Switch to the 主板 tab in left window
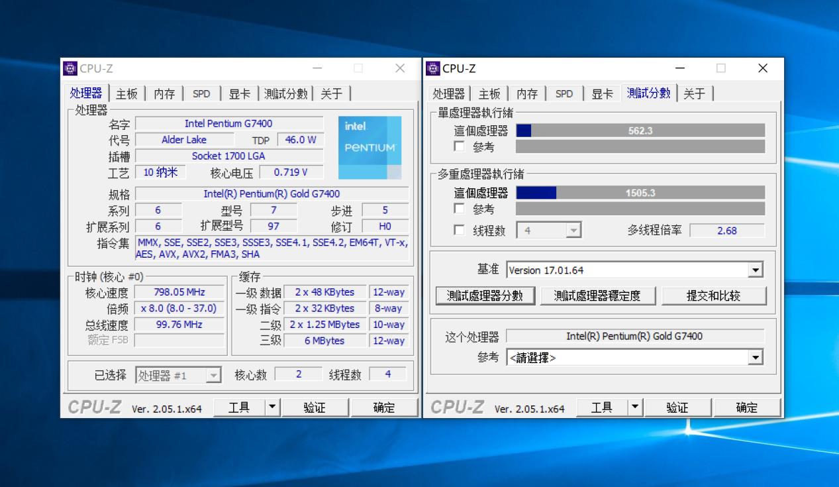The height and width of the screenshot is (487, 839). pos(126,93)
